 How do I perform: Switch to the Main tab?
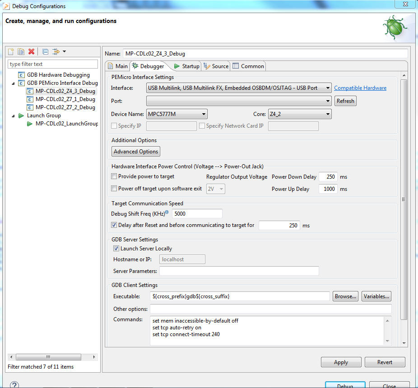(x=118, y=66)
